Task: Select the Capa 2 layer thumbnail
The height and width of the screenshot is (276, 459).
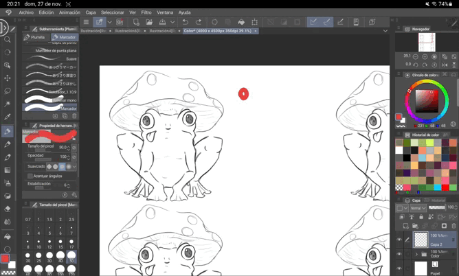Action: pos(421,238)
